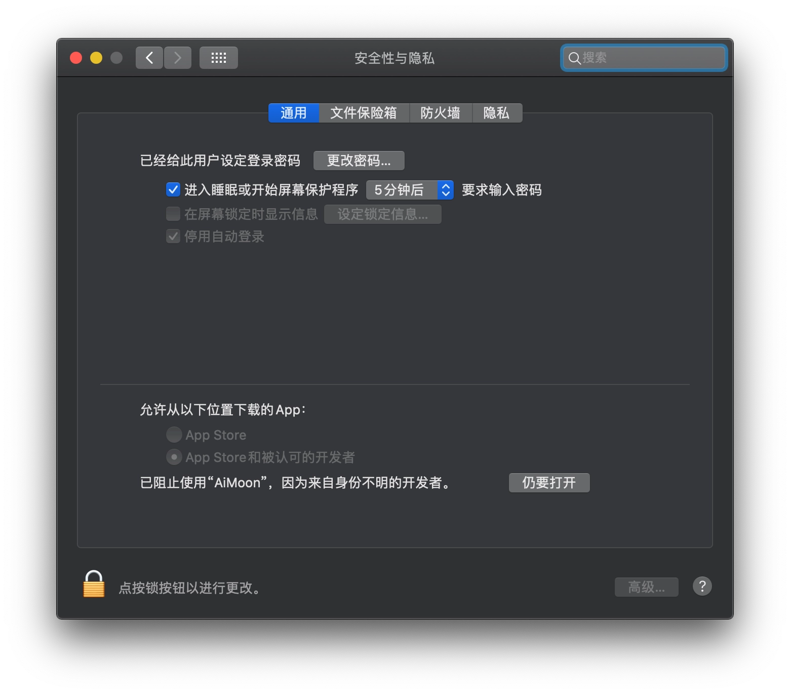Toggle disable automatic login checkbox
This screenshot has width=790, height=694.
coord(173,236)
